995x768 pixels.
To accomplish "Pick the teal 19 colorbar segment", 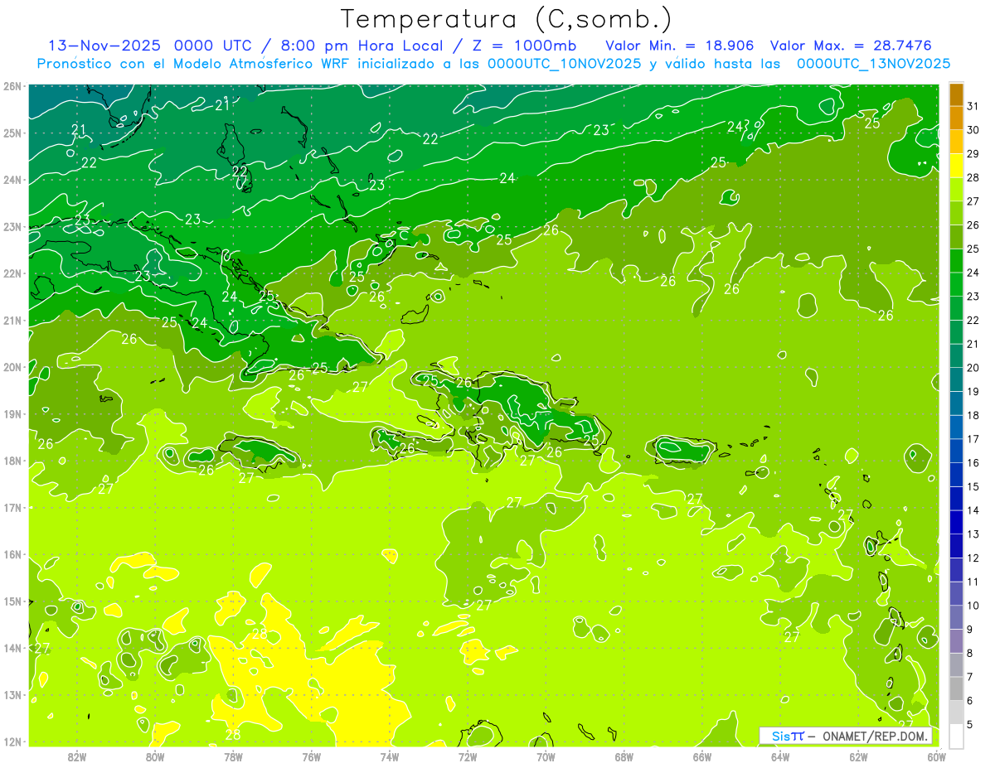I will (x=956, y=379).
